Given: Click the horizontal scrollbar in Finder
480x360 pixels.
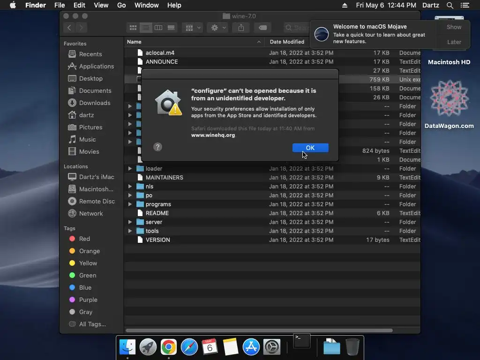Looking at the screenshot, I should [259, 330].
